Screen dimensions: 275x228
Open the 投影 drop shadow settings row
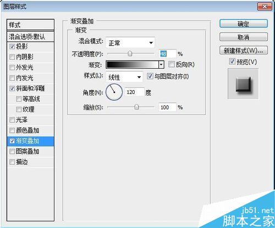30,47
